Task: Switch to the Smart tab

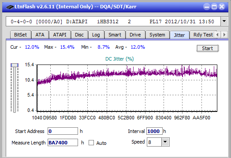Action: pyautogui.click(x=115, y=35)
